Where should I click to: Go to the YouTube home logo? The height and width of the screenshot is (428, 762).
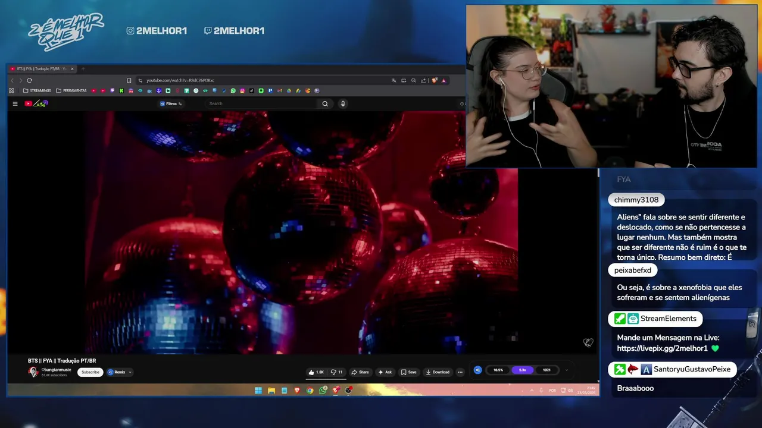point(36,103)
